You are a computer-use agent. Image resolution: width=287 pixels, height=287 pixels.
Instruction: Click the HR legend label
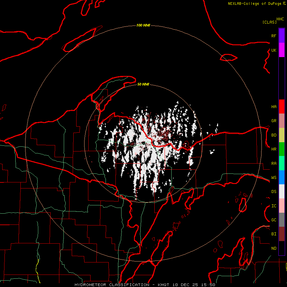click(x=274, y=149)
